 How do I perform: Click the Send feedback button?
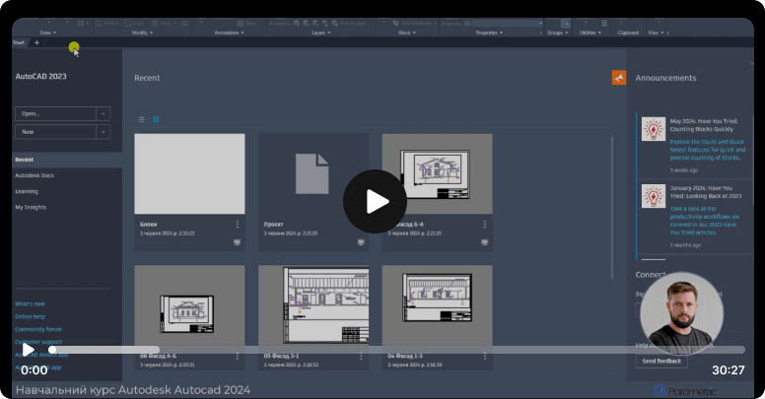(661, 361)
